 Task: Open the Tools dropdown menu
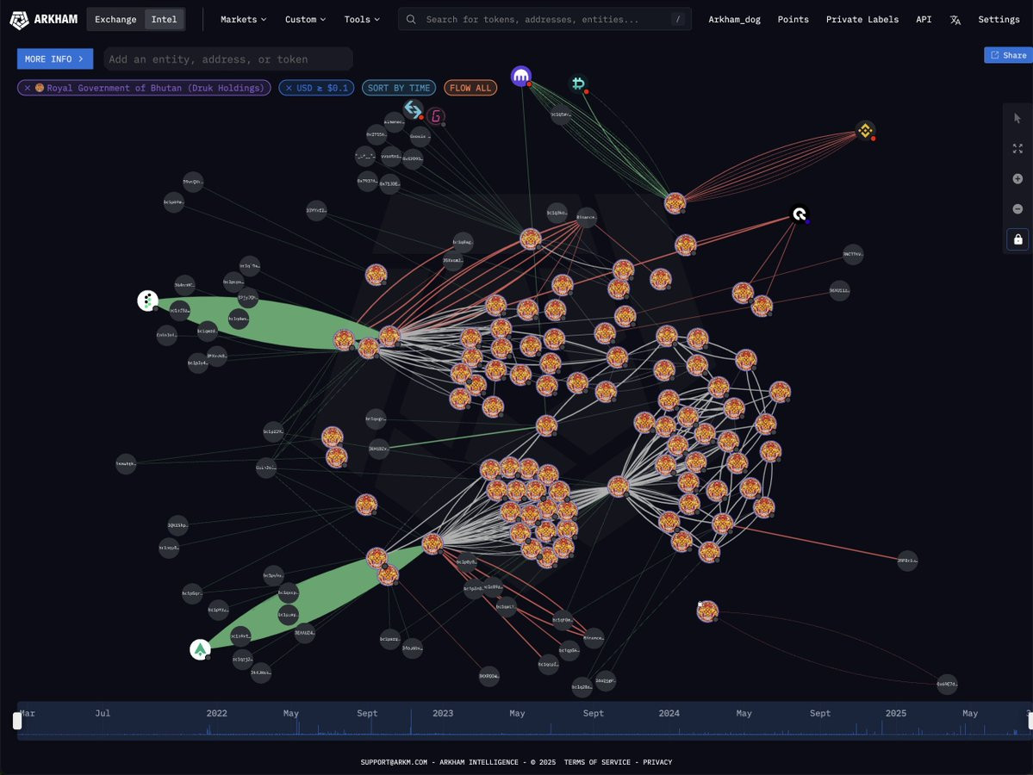(362, 19)
